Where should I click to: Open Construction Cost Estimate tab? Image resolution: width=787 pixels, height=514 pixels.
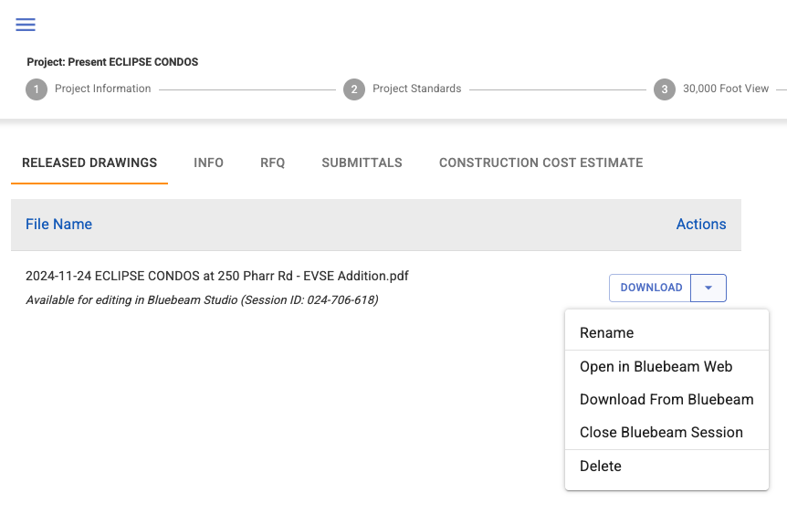point(540,163)
